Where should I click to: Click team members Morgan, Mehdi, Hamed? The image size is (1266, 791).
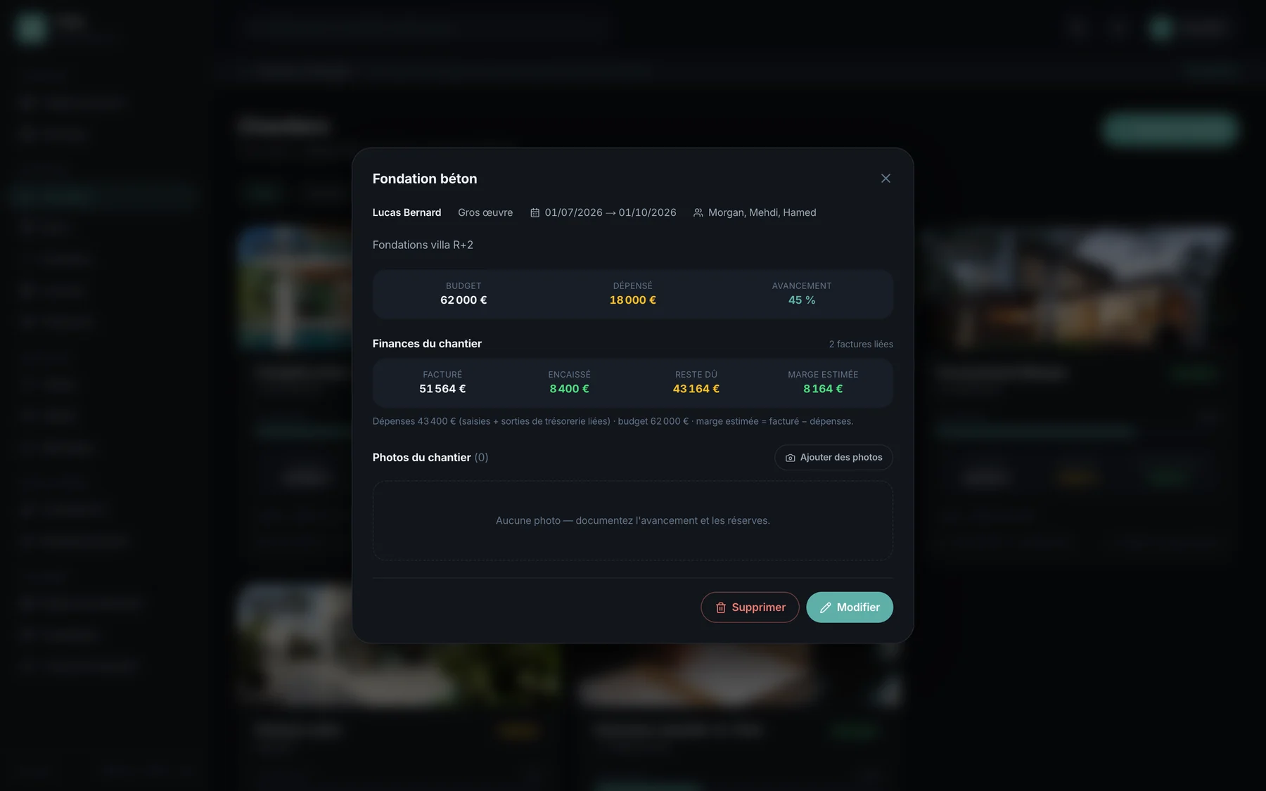[762, 212]
